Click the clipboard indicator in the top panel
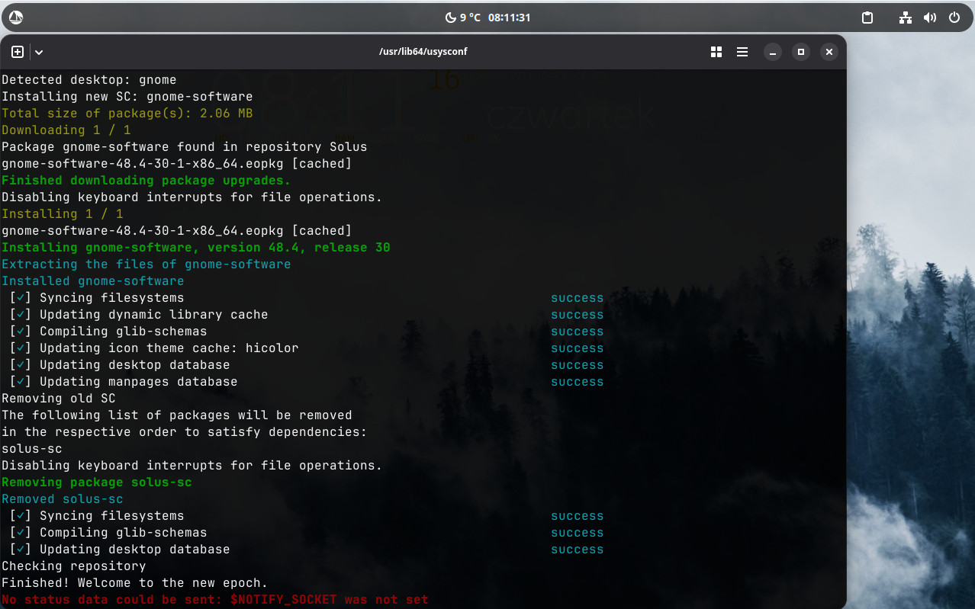The width and height of the screenshot is (975, 609). tap(867, 18)
